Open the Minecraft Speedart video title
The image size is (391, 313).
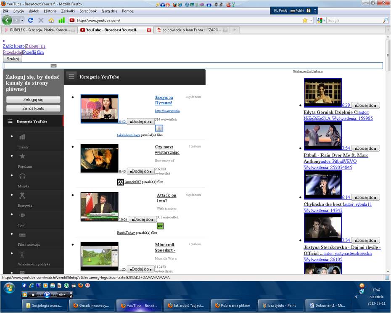pos(165,247)
